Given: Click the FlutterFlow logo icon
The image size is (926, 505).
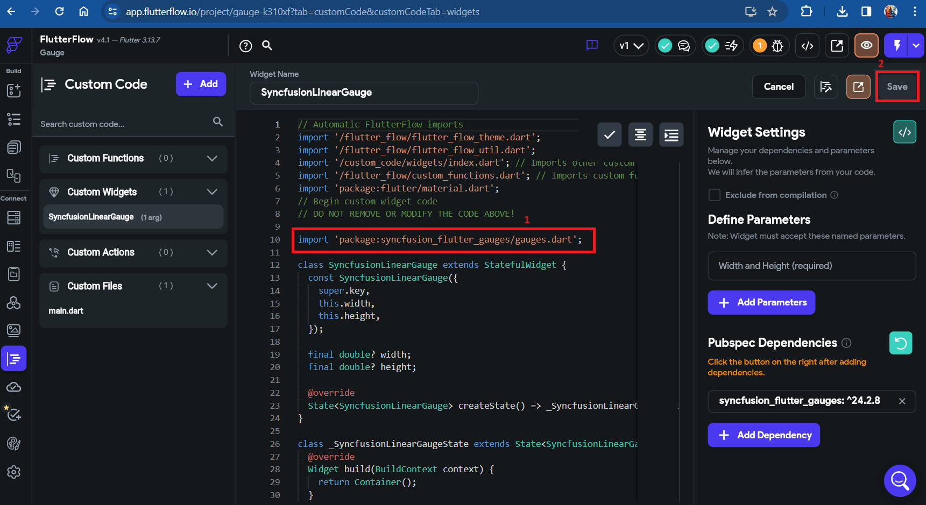Looking at the screenshot, I should [14, 45].
